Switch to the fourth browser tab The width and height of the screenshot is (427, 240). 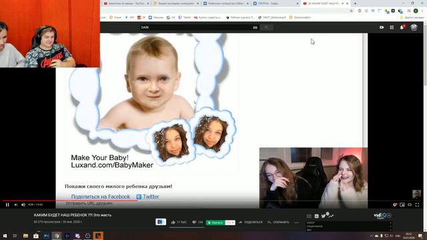tap(276, 3)
